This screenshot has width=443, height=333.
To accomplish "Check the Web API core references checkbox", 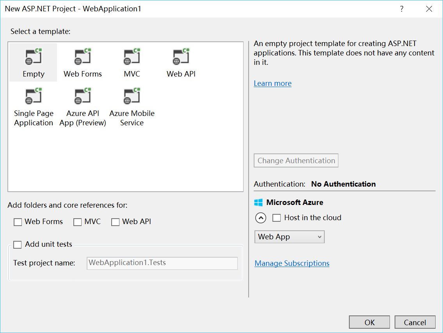I will click(115, 222).
